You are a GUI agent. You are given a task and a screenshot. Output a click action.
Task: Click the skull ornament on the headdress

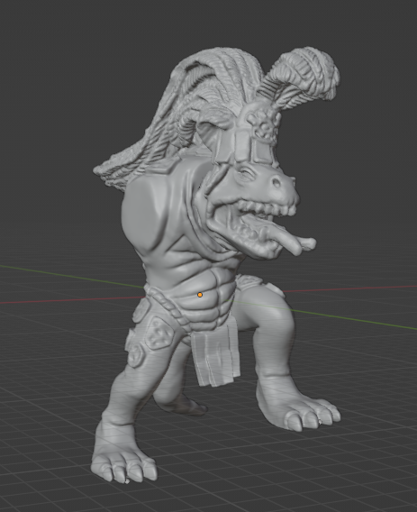coord(264,125)
